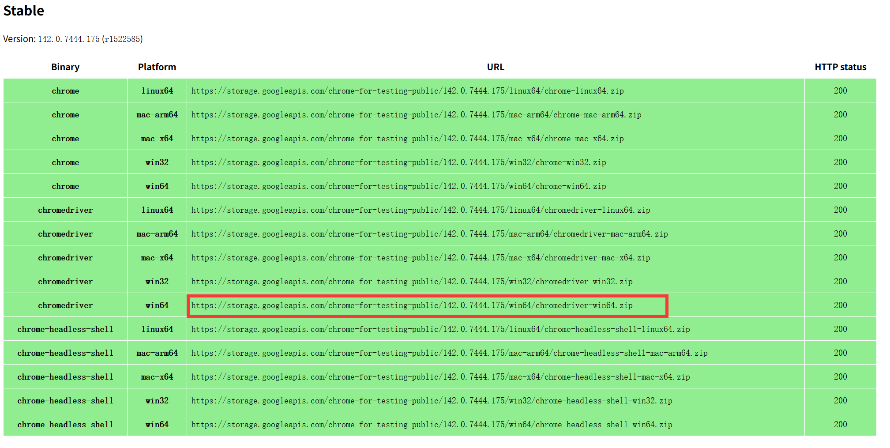Image resolution: width=890 pixels, height=448 pixels.
Task: Click the chromedriver mac-arm64 zip URL
Action: (429, 234)
